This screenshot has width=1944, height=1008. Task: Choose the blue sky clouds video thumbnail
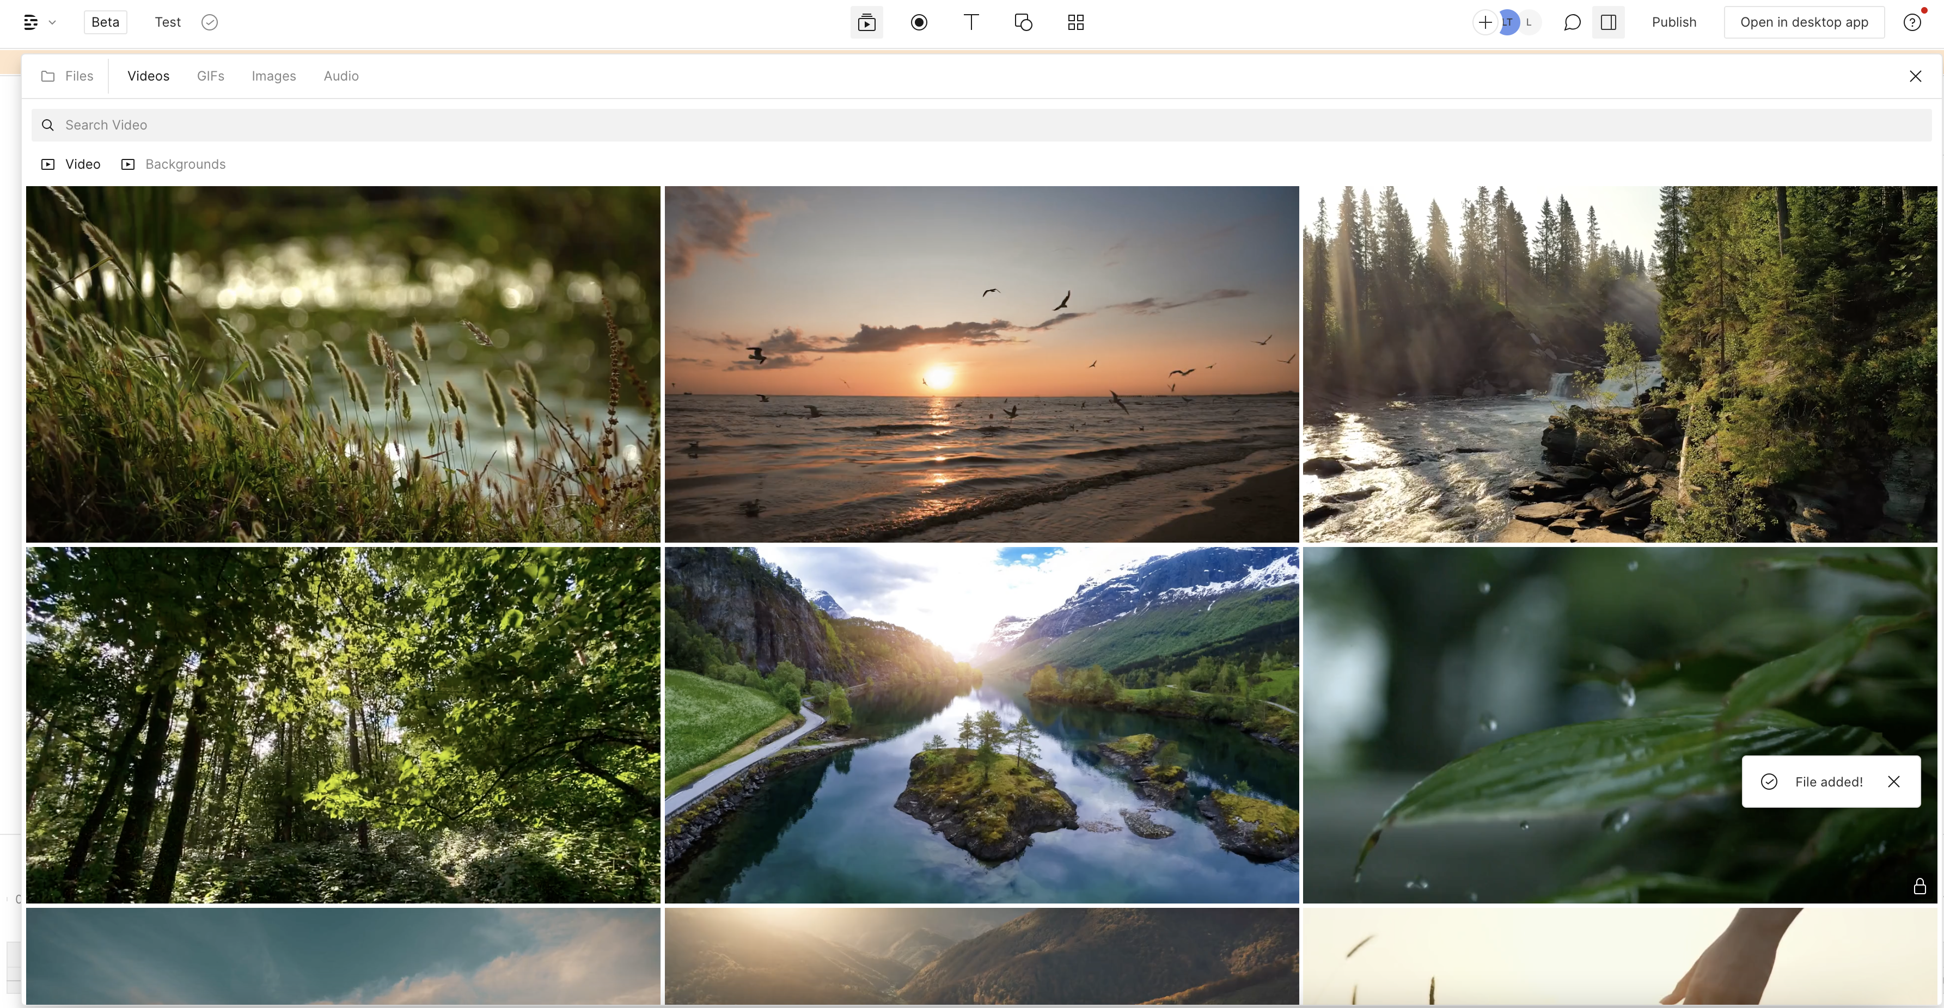[344, 956]
